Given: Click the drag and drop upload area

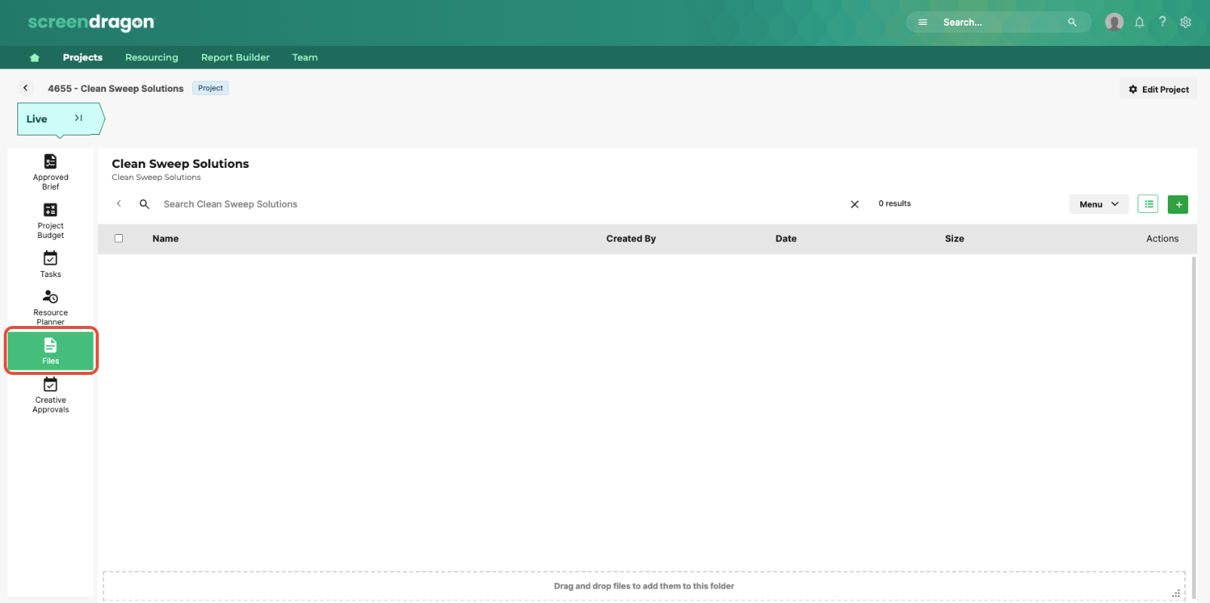Looking at the screenshot, I should tap(644, 586).
